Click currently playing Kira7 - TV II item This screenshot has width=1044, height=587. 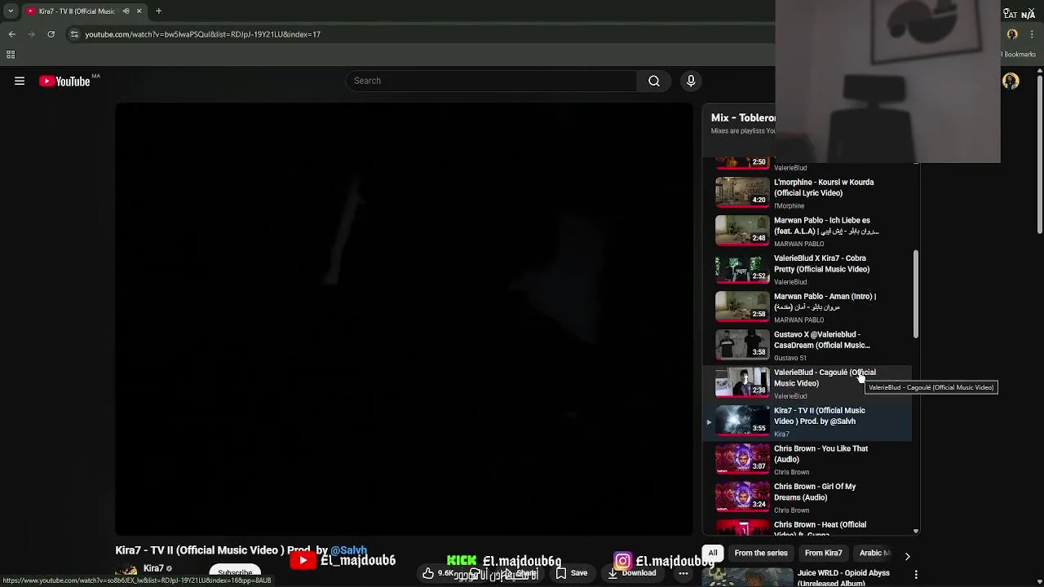807,421
